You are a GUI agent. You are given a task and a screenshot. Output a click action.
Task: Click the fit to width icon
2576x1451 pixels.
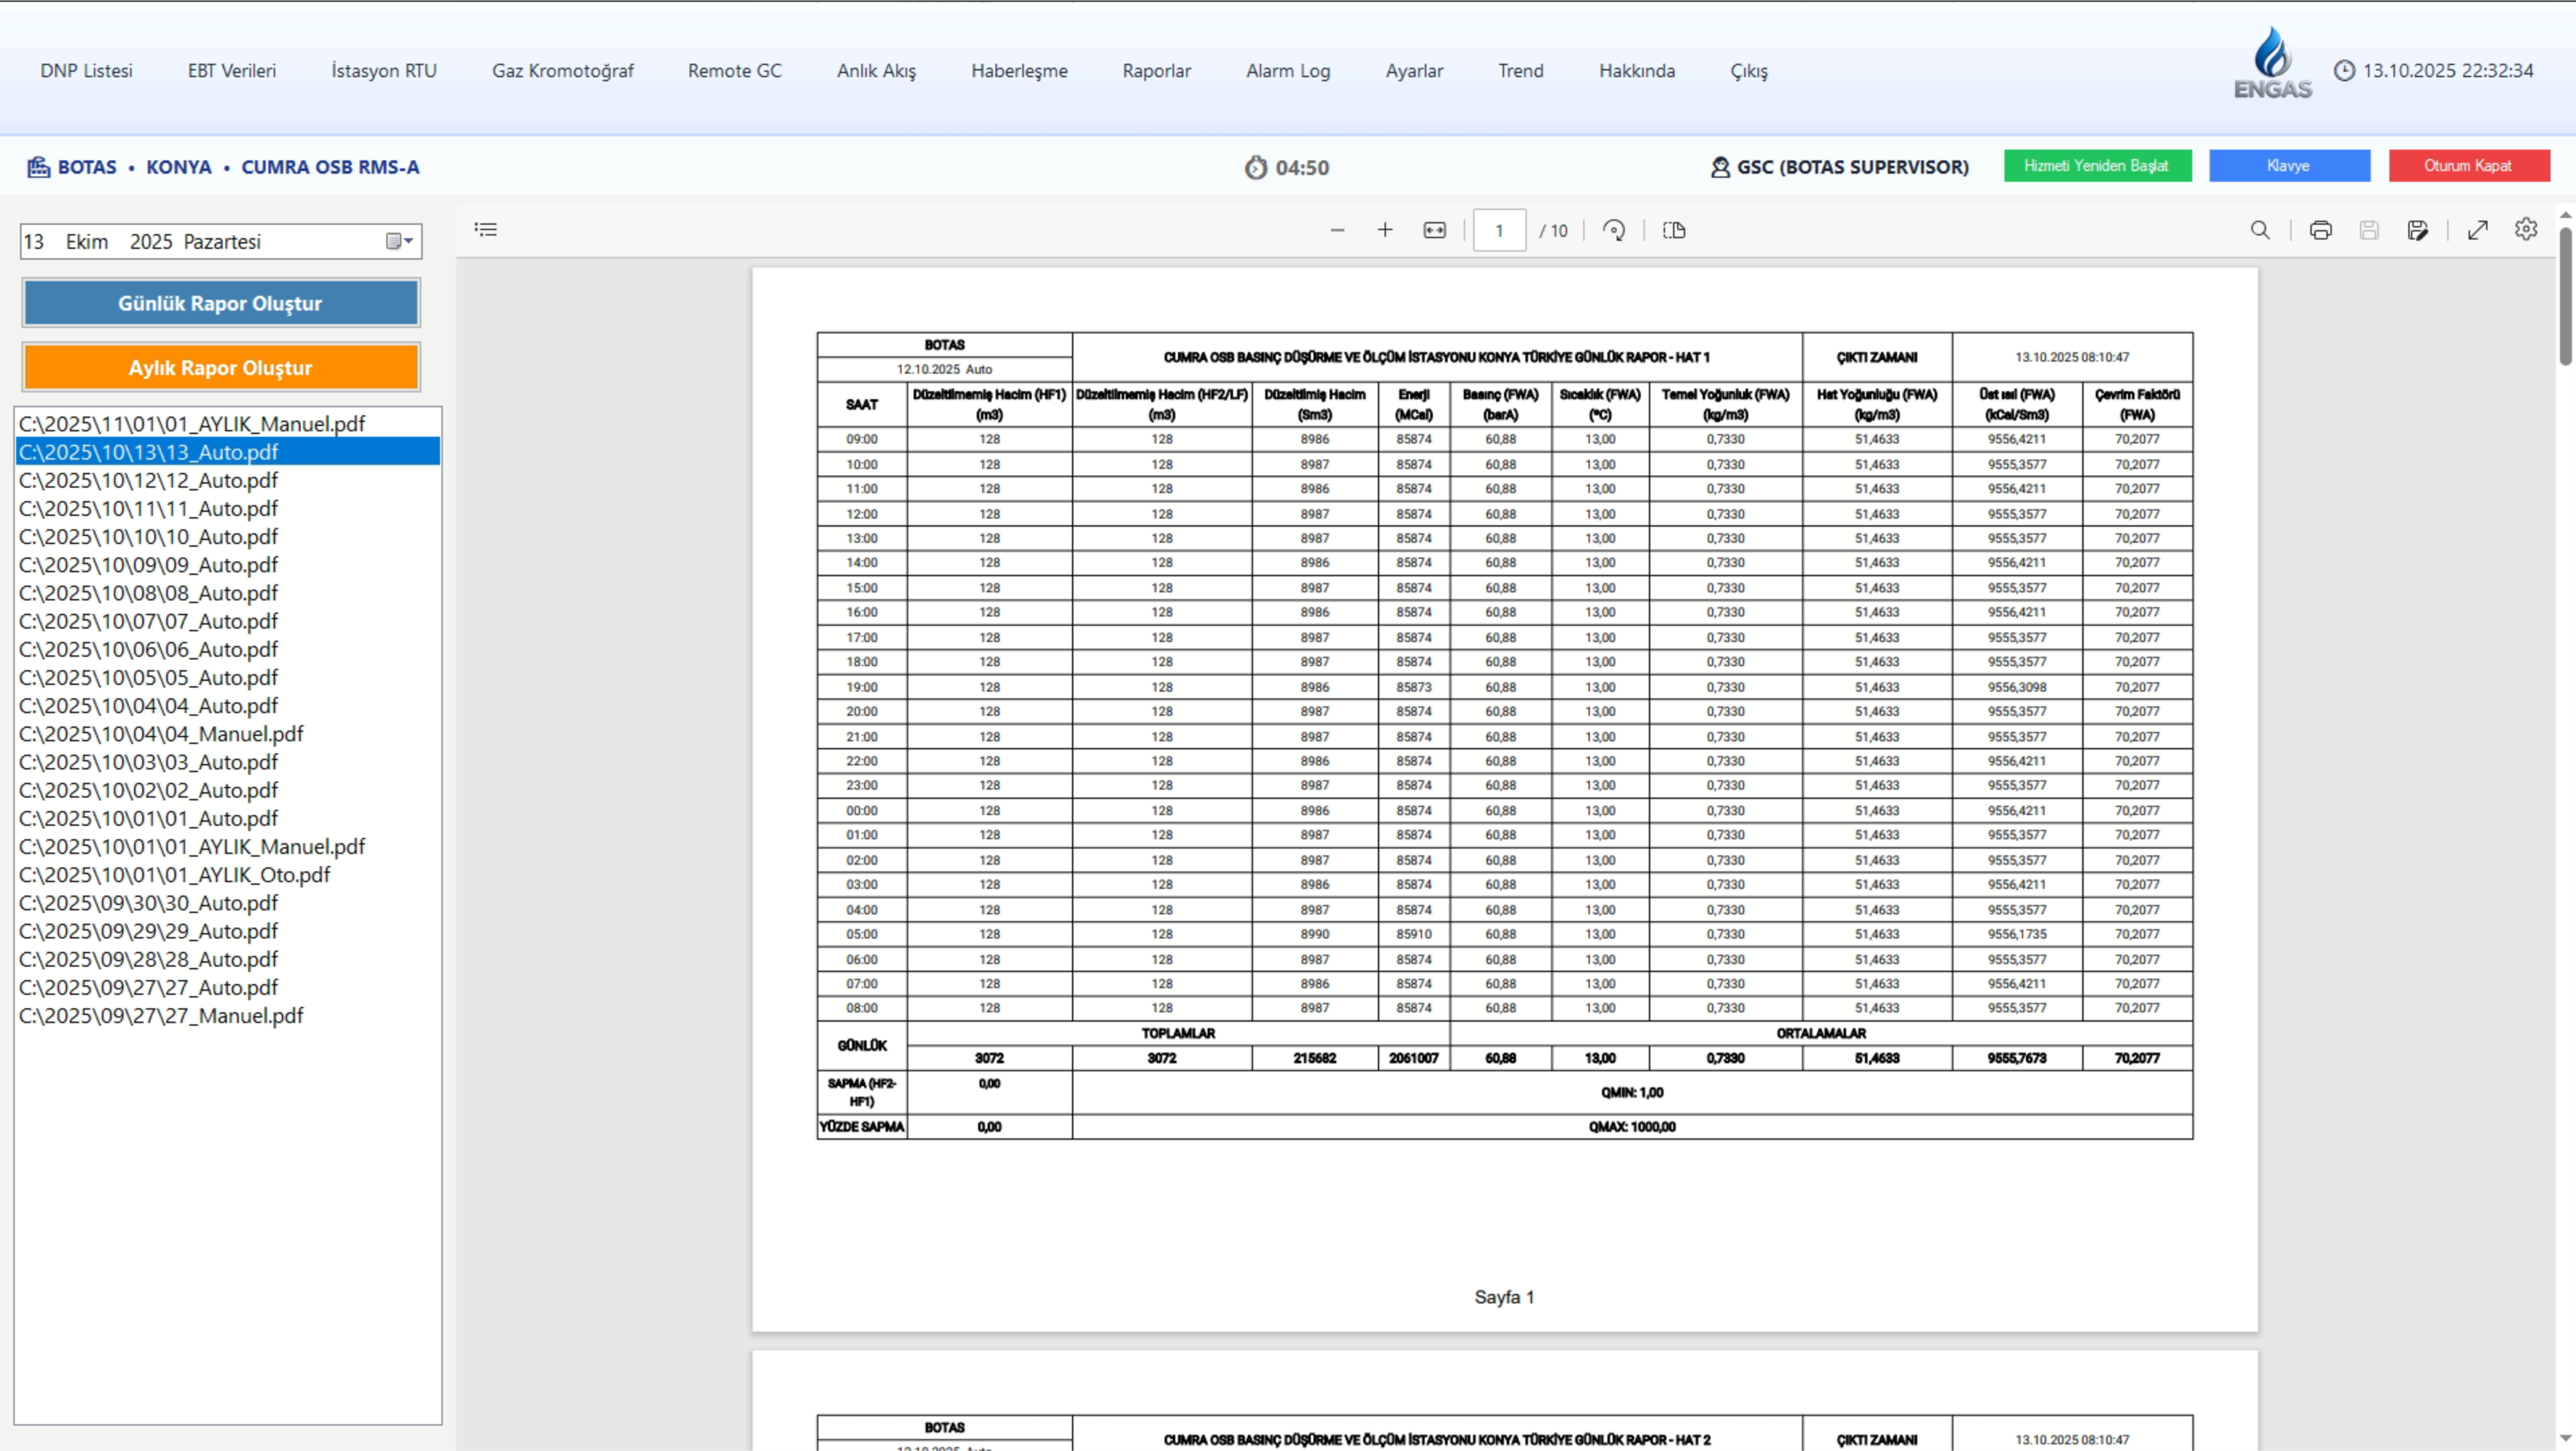pyautogui.click(x=1434, y=230)
